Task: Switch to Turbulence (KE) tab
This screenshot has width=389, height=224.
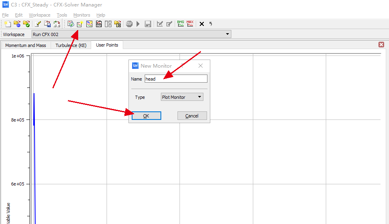Action: [71, 45]
